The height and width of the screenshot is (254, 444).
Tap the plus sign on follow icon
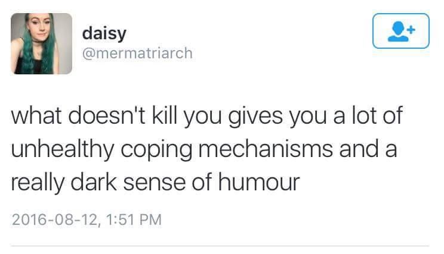[x=412, y=29]
